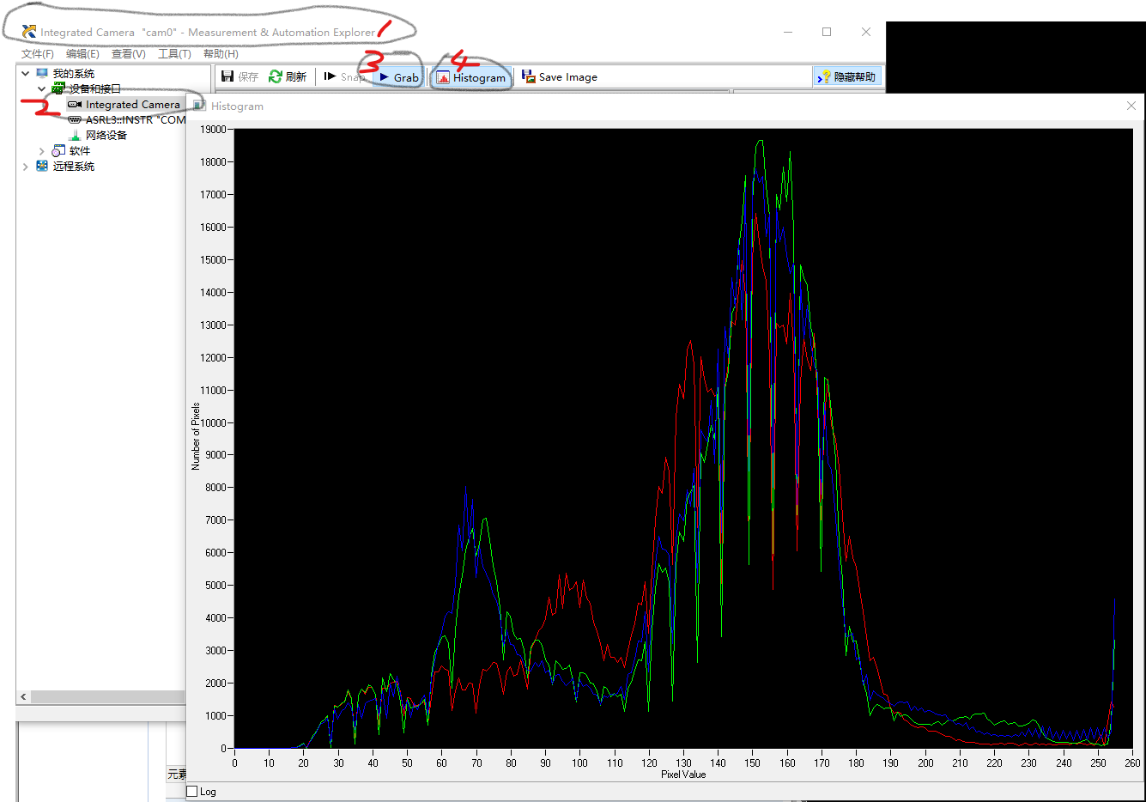
Task: Open the 工具(T) menu
Action: coord(174,54)
